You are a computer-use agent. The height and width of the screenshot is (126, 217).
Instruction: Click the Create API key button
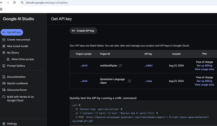coord(83,31)
